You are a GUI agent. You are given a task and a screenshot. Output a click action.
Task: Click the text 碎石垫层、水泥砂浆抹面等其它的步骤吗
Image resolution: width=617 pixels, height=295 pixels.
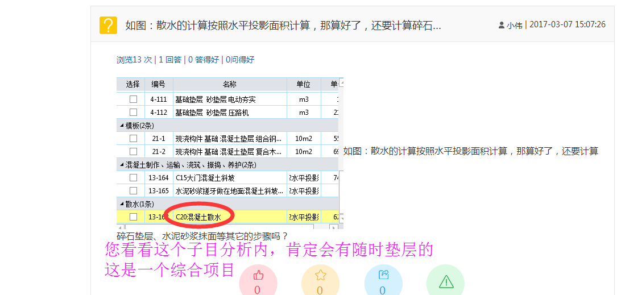[202, 236]
